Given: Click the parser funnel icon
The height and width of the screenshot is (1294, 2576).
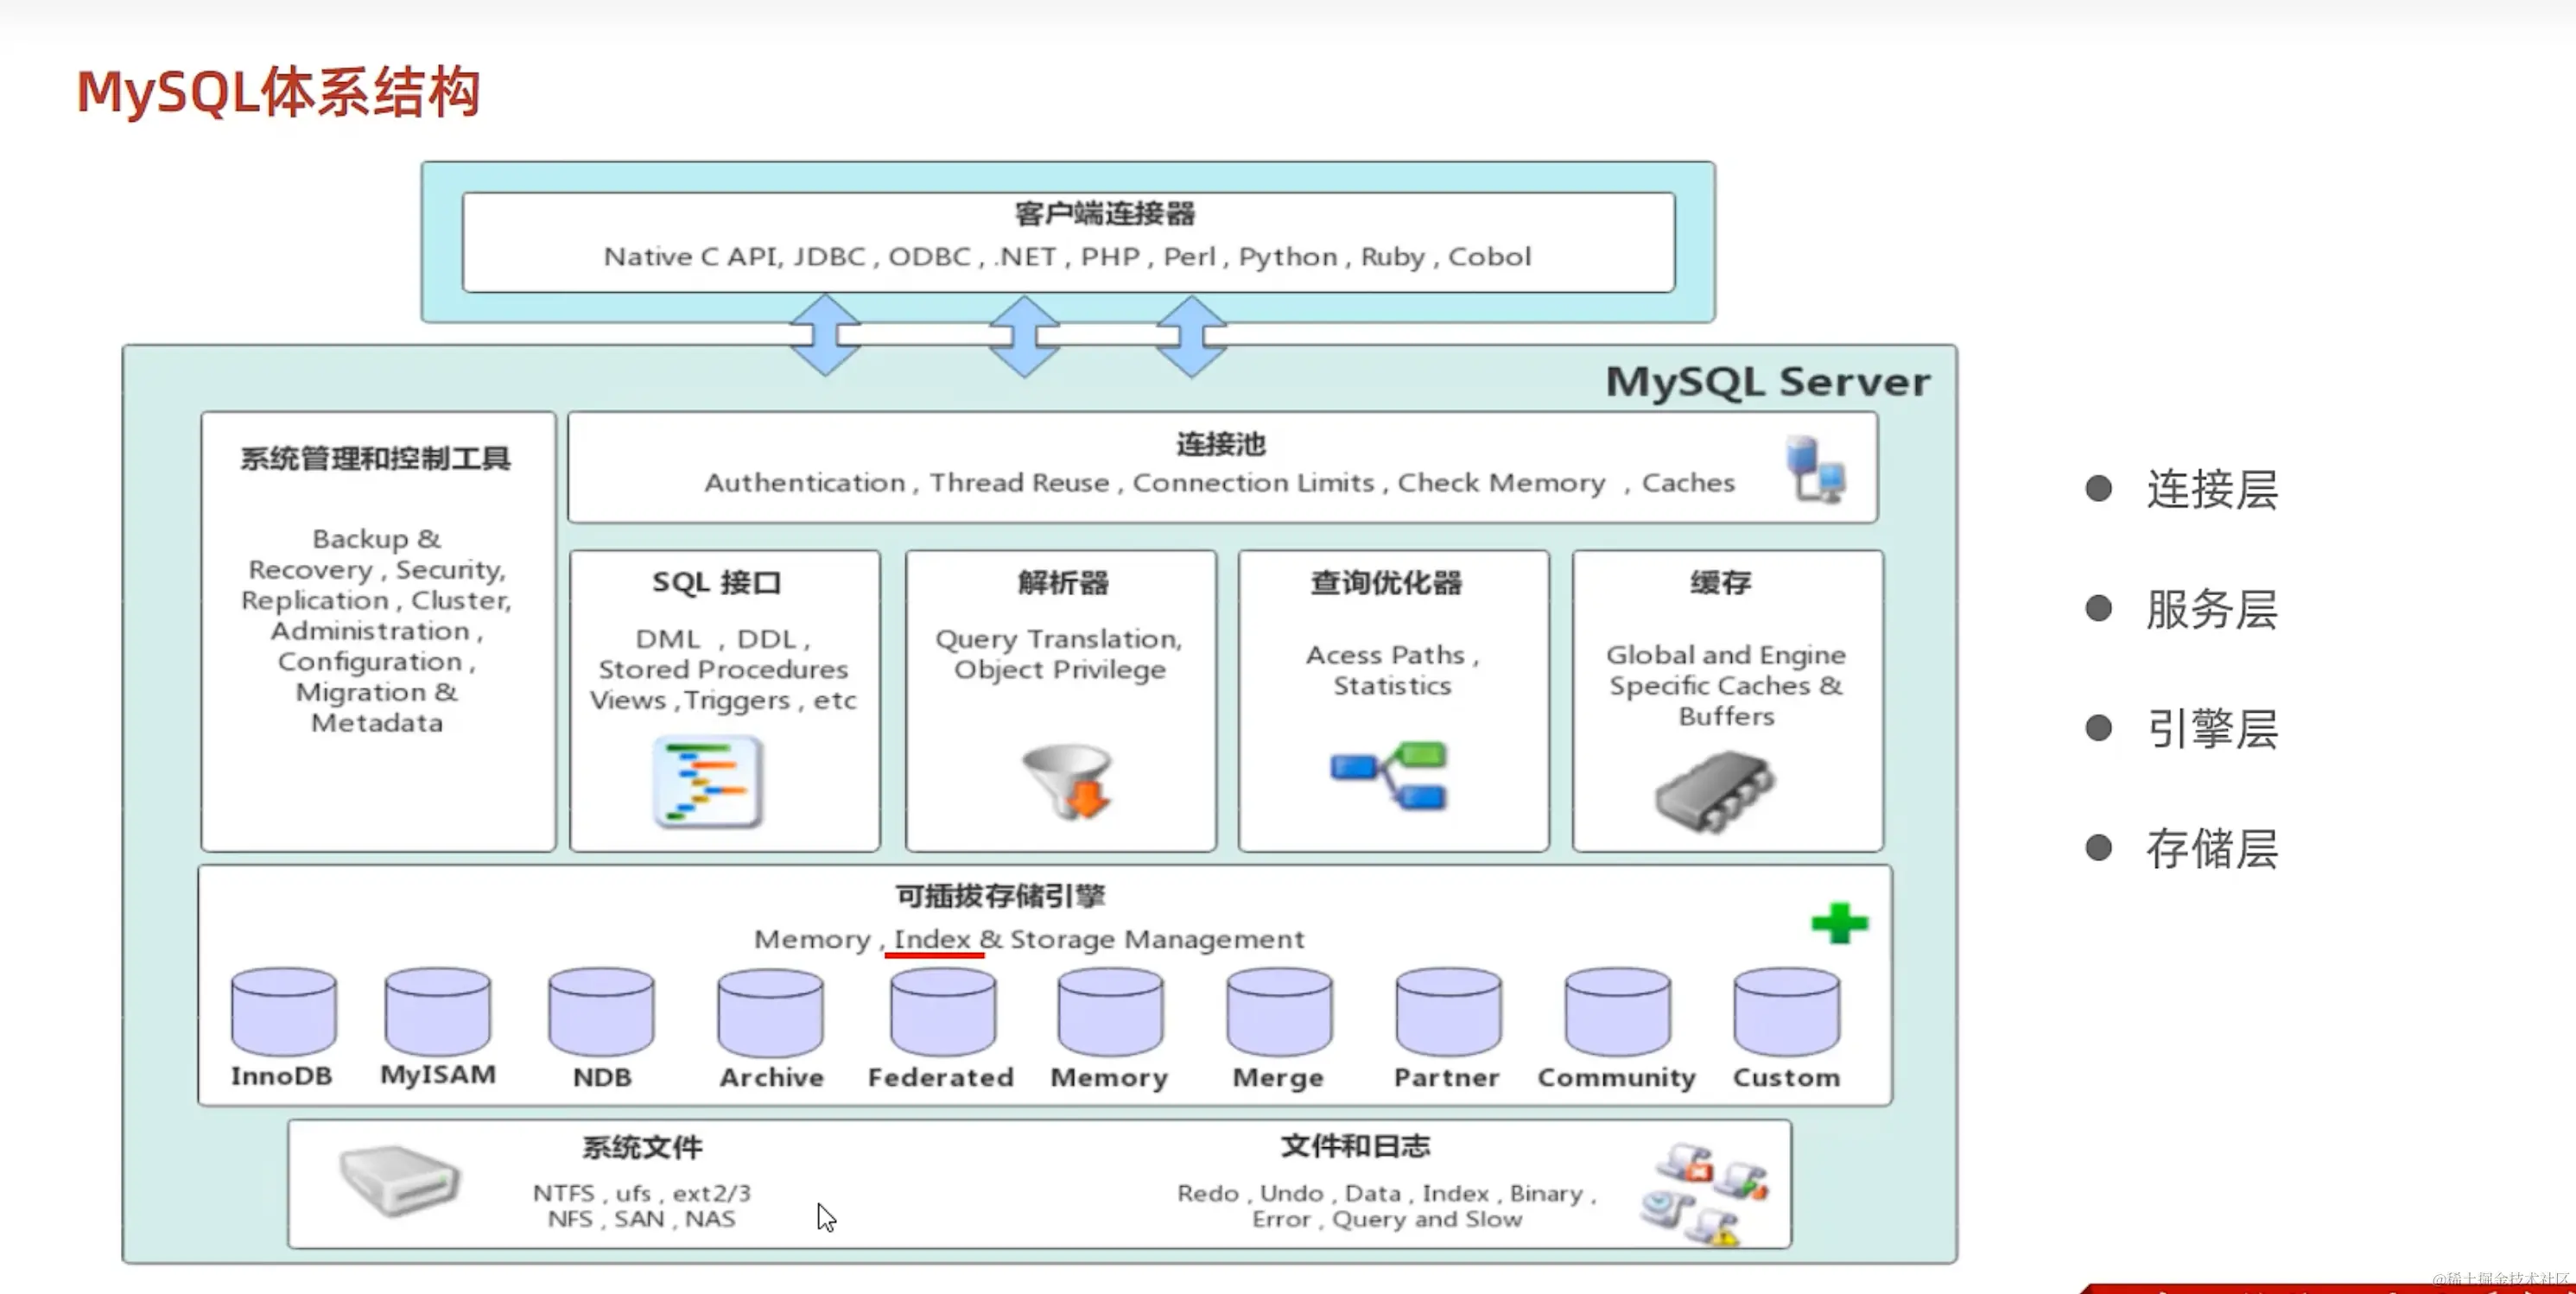Looking at the screenshot, I should coord(1067,780).
